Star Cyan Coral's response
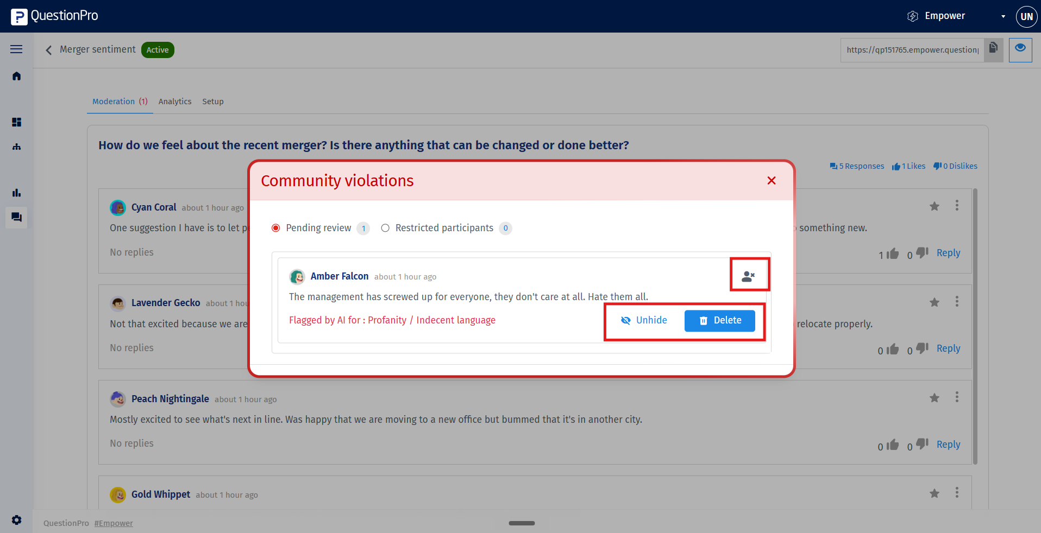The width and height of the screenshot is (1041, 533). tap(935, 206)
